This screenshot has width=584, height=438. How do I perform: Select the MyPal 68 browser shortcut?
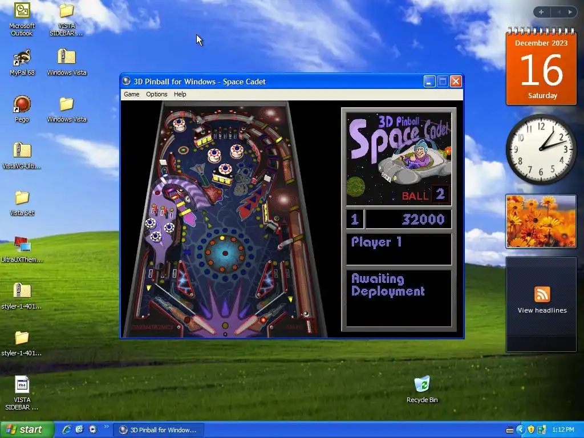(22, 62)
